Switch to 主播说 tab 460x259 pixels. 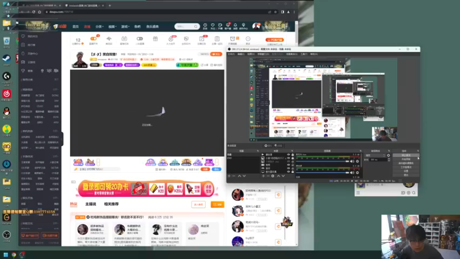click(91, 204)
